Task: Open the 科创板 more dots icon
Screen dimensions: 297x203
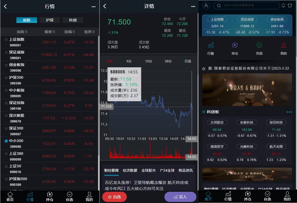Action: [289, 112]
